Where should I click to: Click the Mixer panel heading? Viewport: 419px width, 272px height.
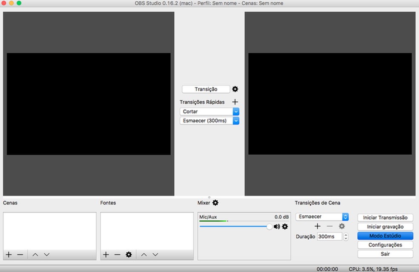point(204,203)
